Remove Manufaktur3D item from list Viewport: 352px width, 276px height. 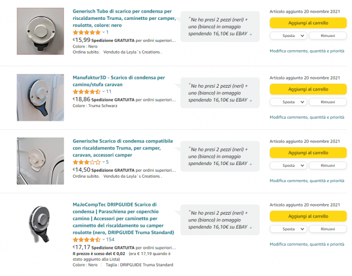pos(328,102)
